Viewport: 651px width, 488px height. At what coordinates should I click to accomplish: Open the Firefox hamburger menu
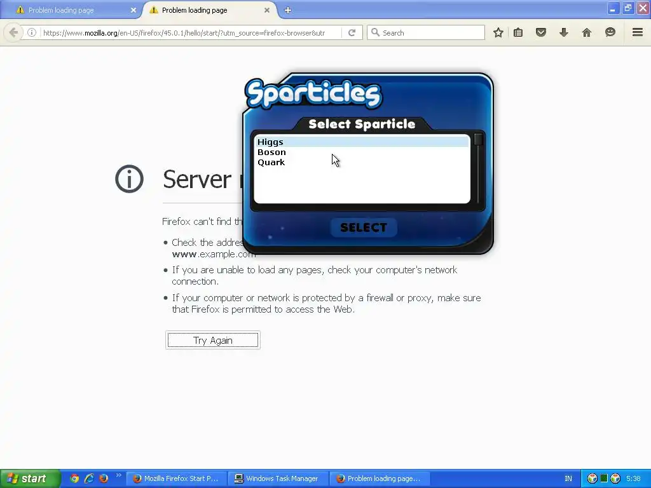point(637,32)
